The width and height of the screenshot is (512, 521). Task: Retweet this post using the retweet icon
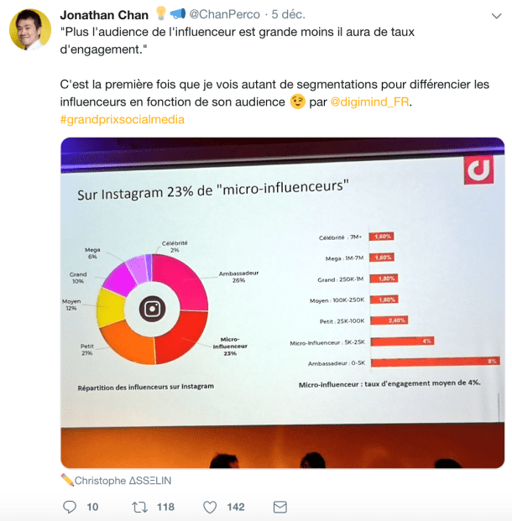coord(140,507)
